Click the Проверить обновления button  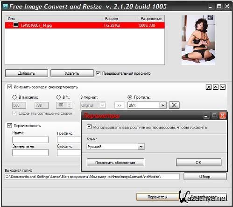tap(115, 163)
